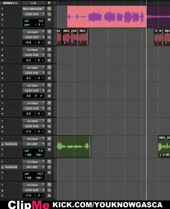This screenshot has width=170, height=209.
Task: Click the square box icon on MIC/LINE/HIZ/M track
Action: (x=49, y=9)
